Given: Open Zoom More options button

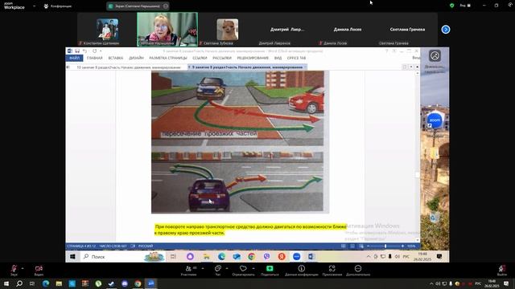Looking at the screenshot, I should click(x=358, y=271).
